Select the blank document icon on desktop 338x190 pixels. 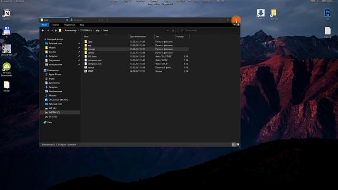click(327, 32)
